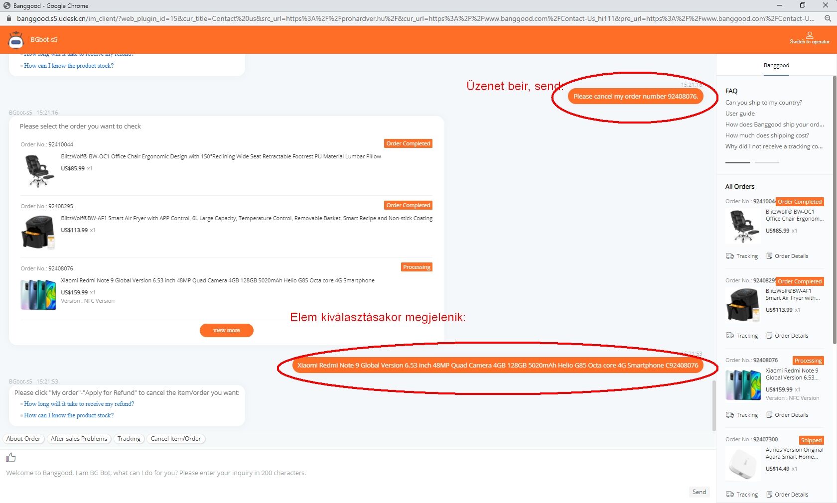
Task: Open Tracking for the Smart Air Fryer order
Action: point(742,336)
